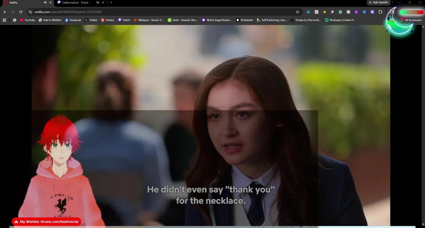Open the Chrome apps grid shortcut

click(x=4, y=20)
